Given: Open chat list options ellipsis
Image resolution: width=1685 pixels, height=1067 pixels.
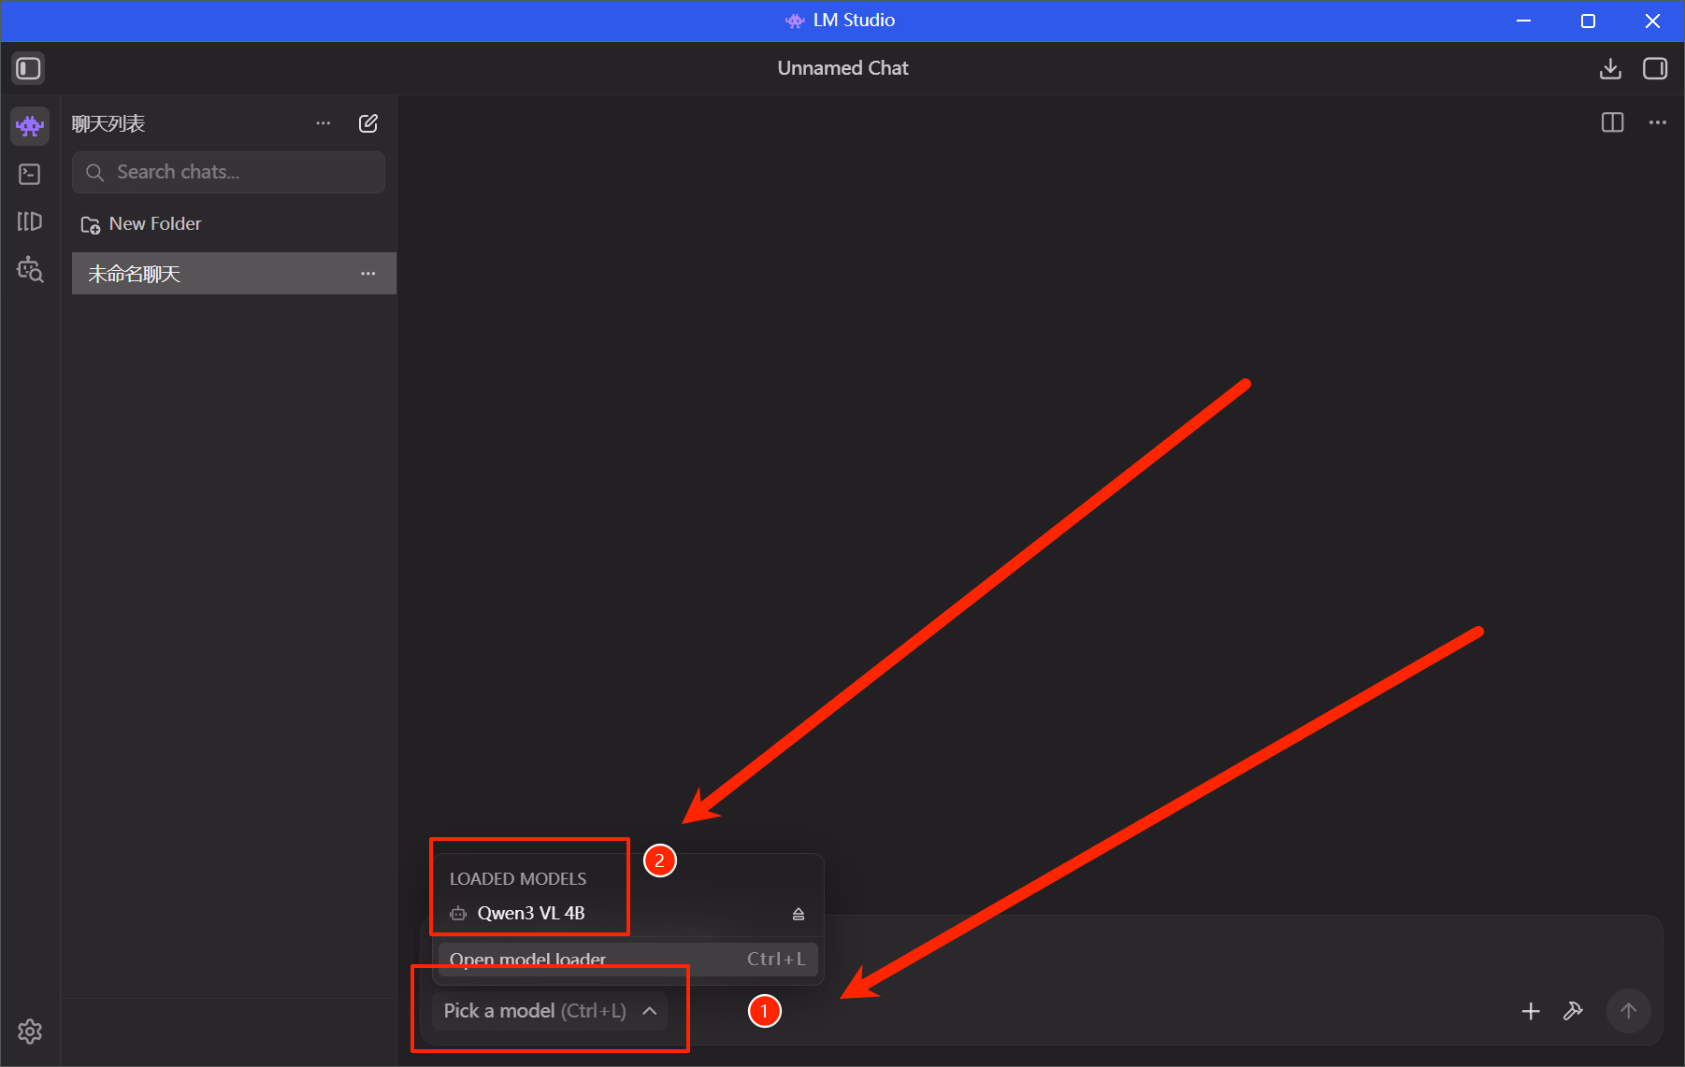Looking at the screenshot, I should point(324,123).
